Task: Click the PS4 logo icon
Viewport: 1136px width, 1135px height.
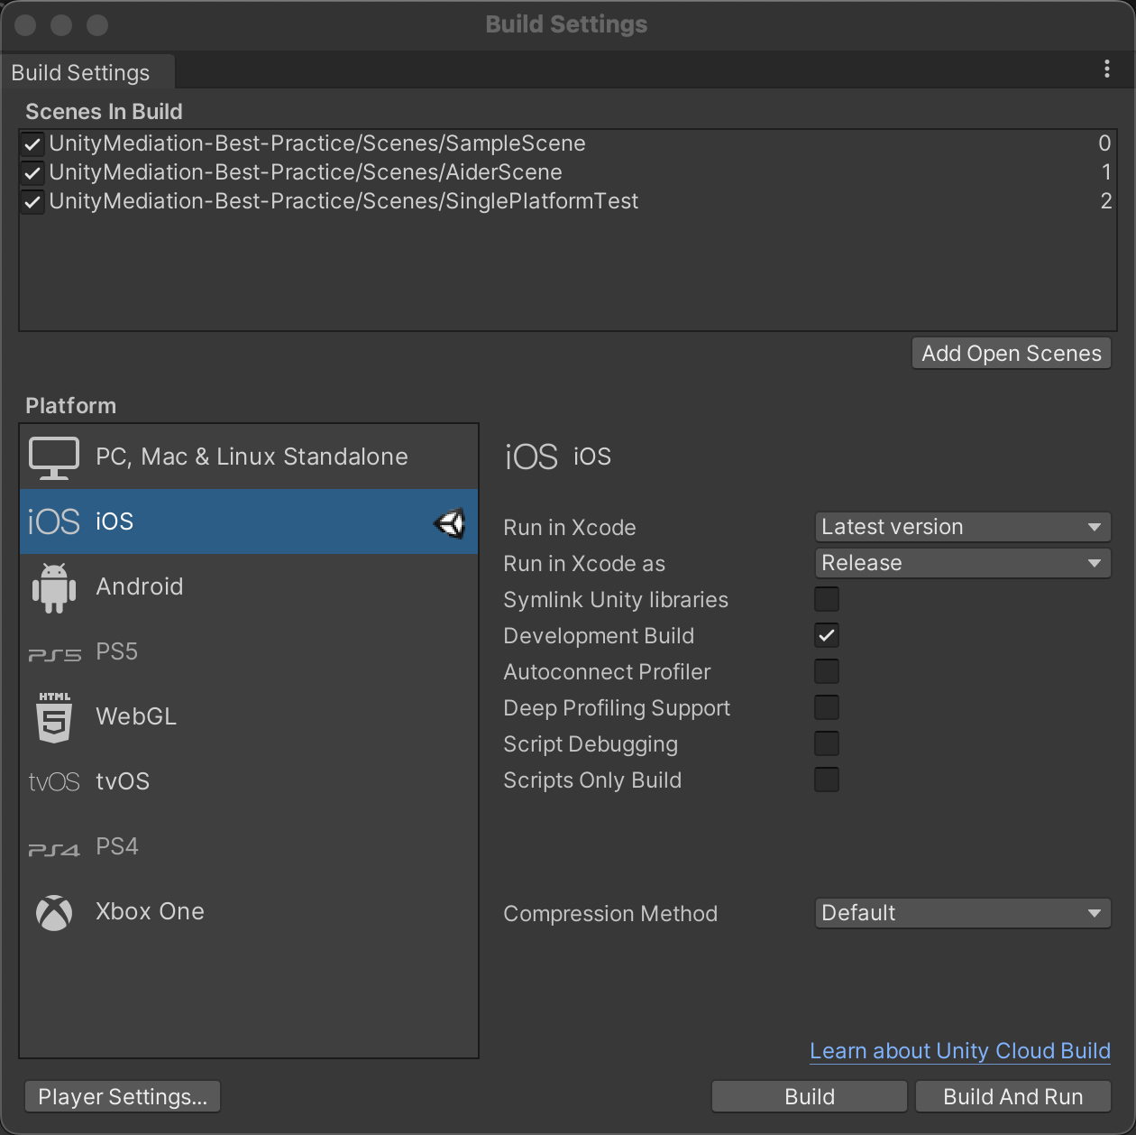Action: pos(54,850)
